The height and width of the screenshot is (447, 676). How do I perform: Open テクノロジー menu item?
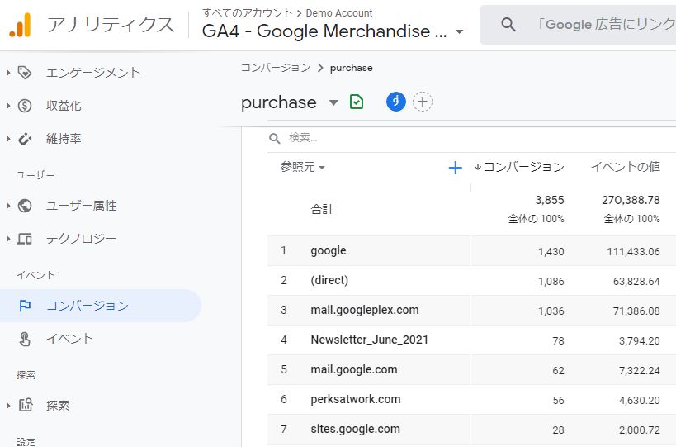(81, 239)
